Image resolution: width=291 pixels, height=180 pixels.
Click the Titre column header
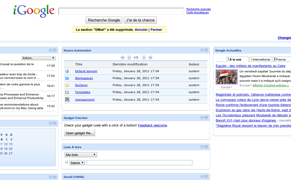pos(79,64)
